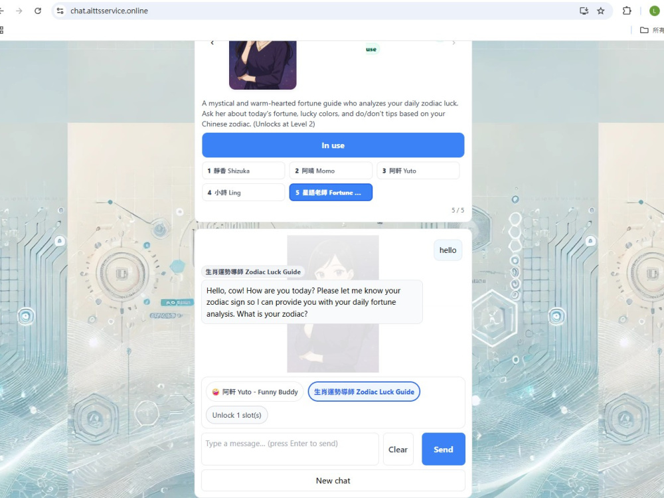Go to previous character with left chevron
Screen dimensions: 664x498
(x=212, y=42)
